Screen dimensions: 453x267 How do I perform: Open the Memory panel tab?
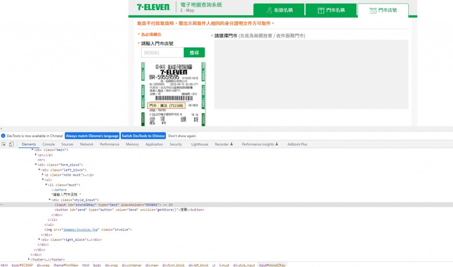coord(132,144)
